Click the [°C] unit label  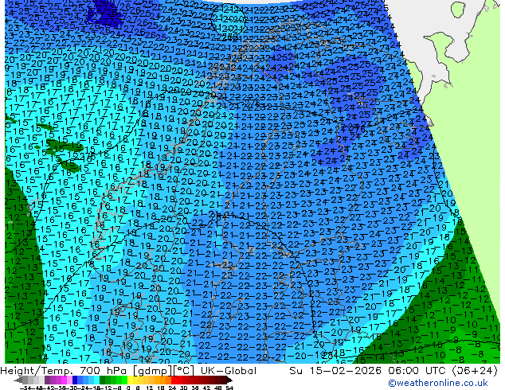click(x=184, y=371)
